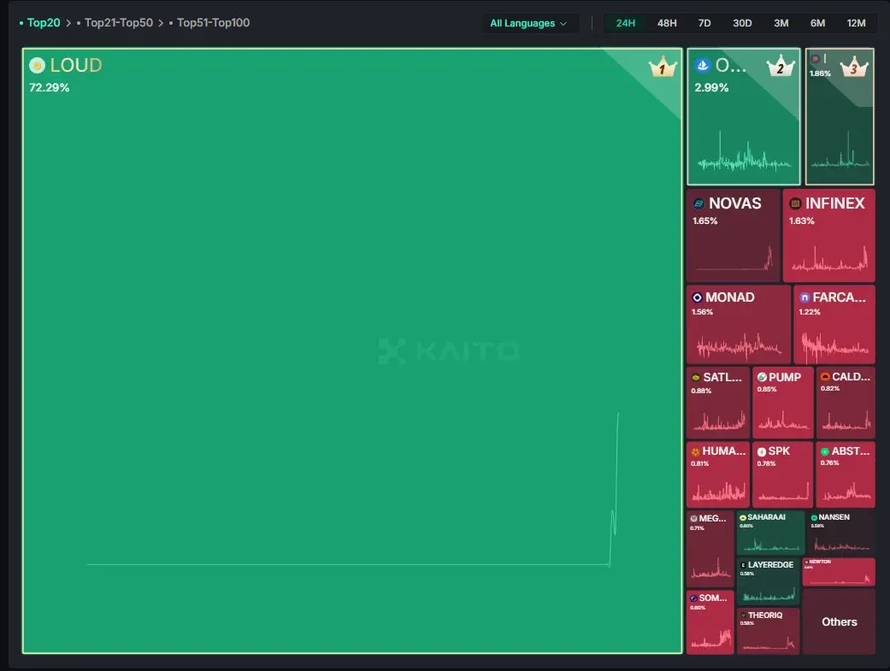This screenshot has height=671, width=890.
Task: Click the blue boat icon on rank 2 tile
Action: 703,65
